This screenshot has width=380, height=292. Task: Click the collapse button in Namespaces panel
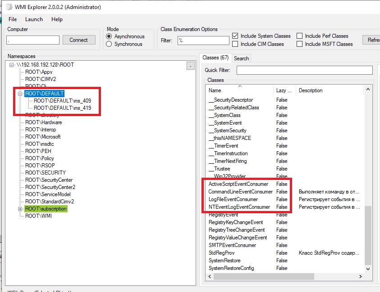coord(191,66)
